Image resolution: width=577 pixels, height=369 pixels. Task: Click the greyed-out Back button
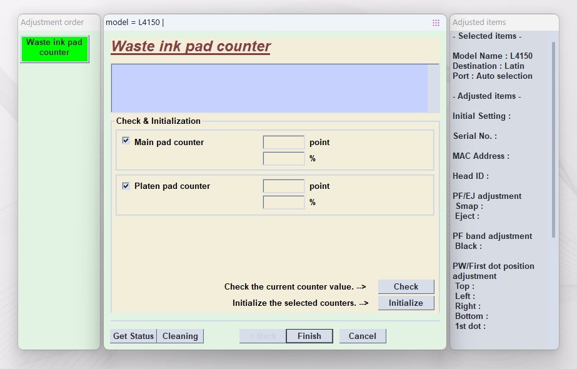[x=263, y=336]
